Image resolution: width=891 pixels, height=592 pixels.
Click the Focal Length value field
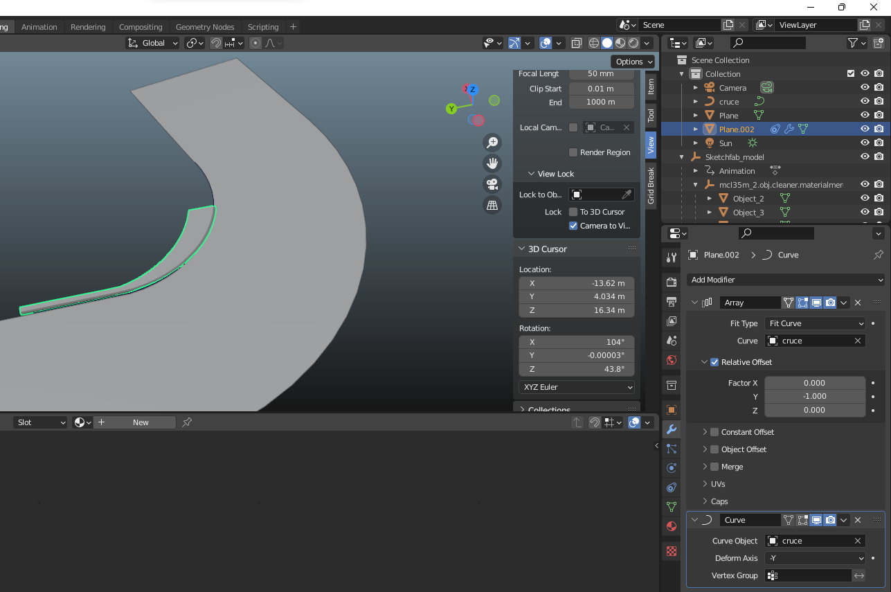point(601,73)
